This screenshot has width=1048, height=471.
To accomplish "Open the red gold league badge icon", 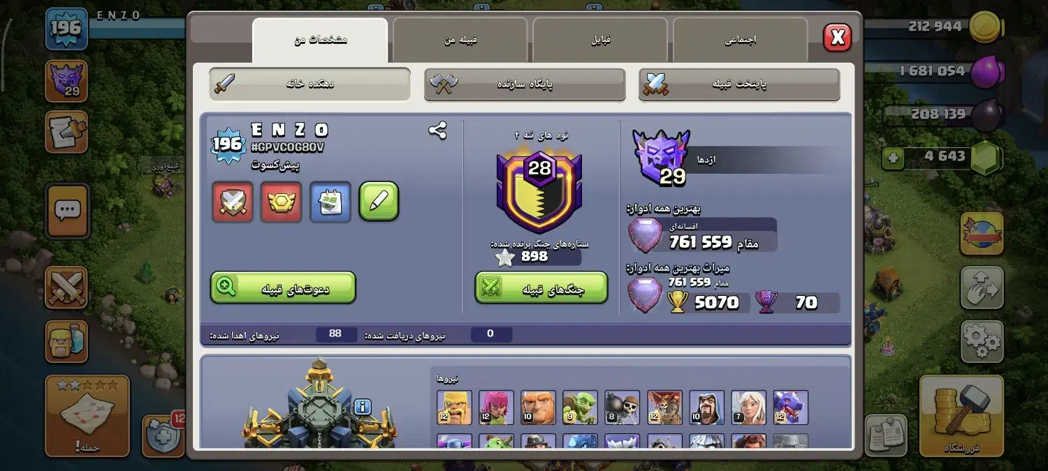I will (281, 202).
